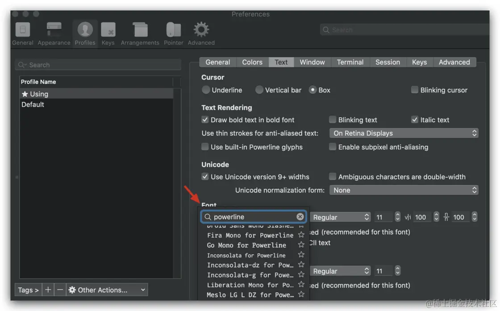Enable subpixel anti-aliasing checkbox
500x311 pixels.
[x=333, y=147]
